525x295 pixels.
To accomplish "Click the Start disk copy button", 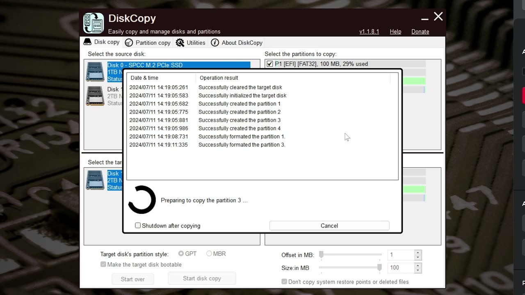I will click(x=202, y=278).
